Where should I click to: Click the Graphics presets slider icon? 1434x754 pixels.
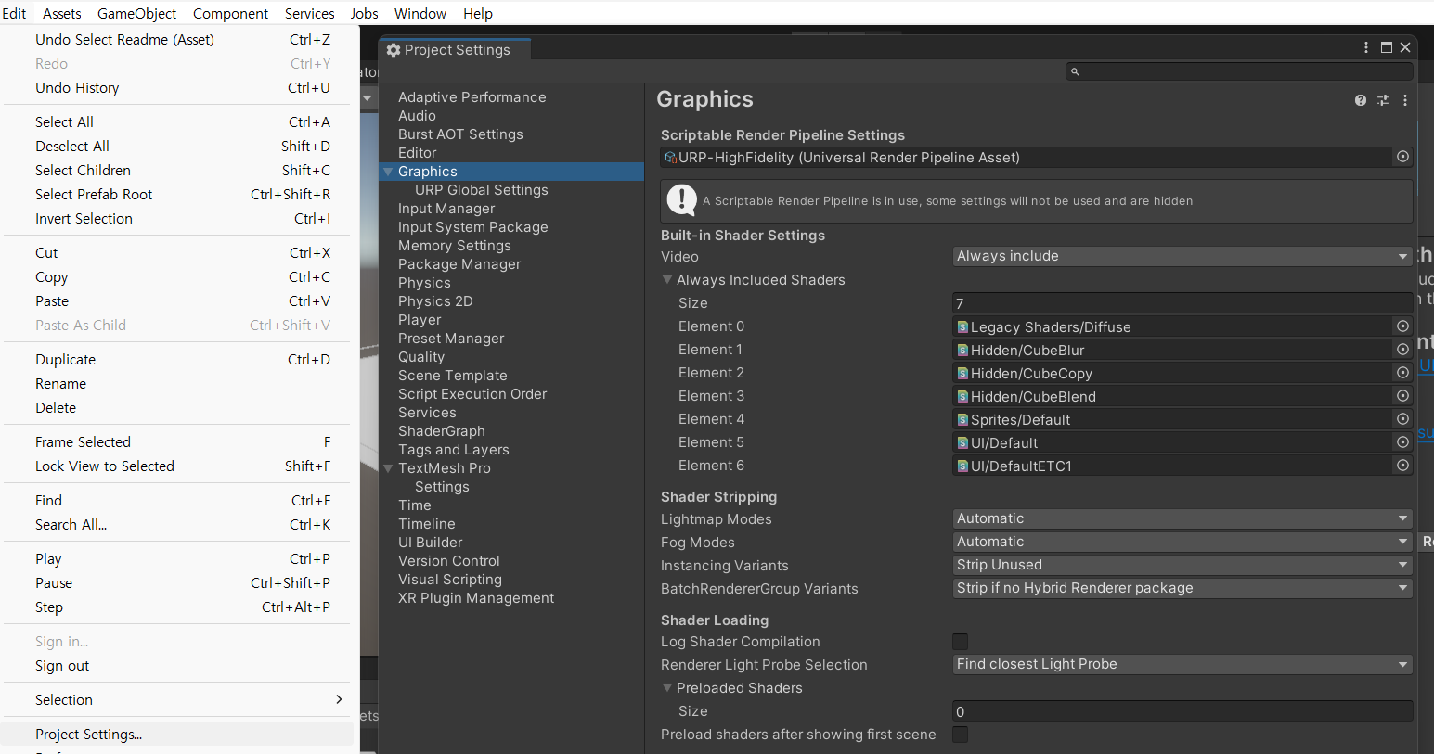(1383, 100)
